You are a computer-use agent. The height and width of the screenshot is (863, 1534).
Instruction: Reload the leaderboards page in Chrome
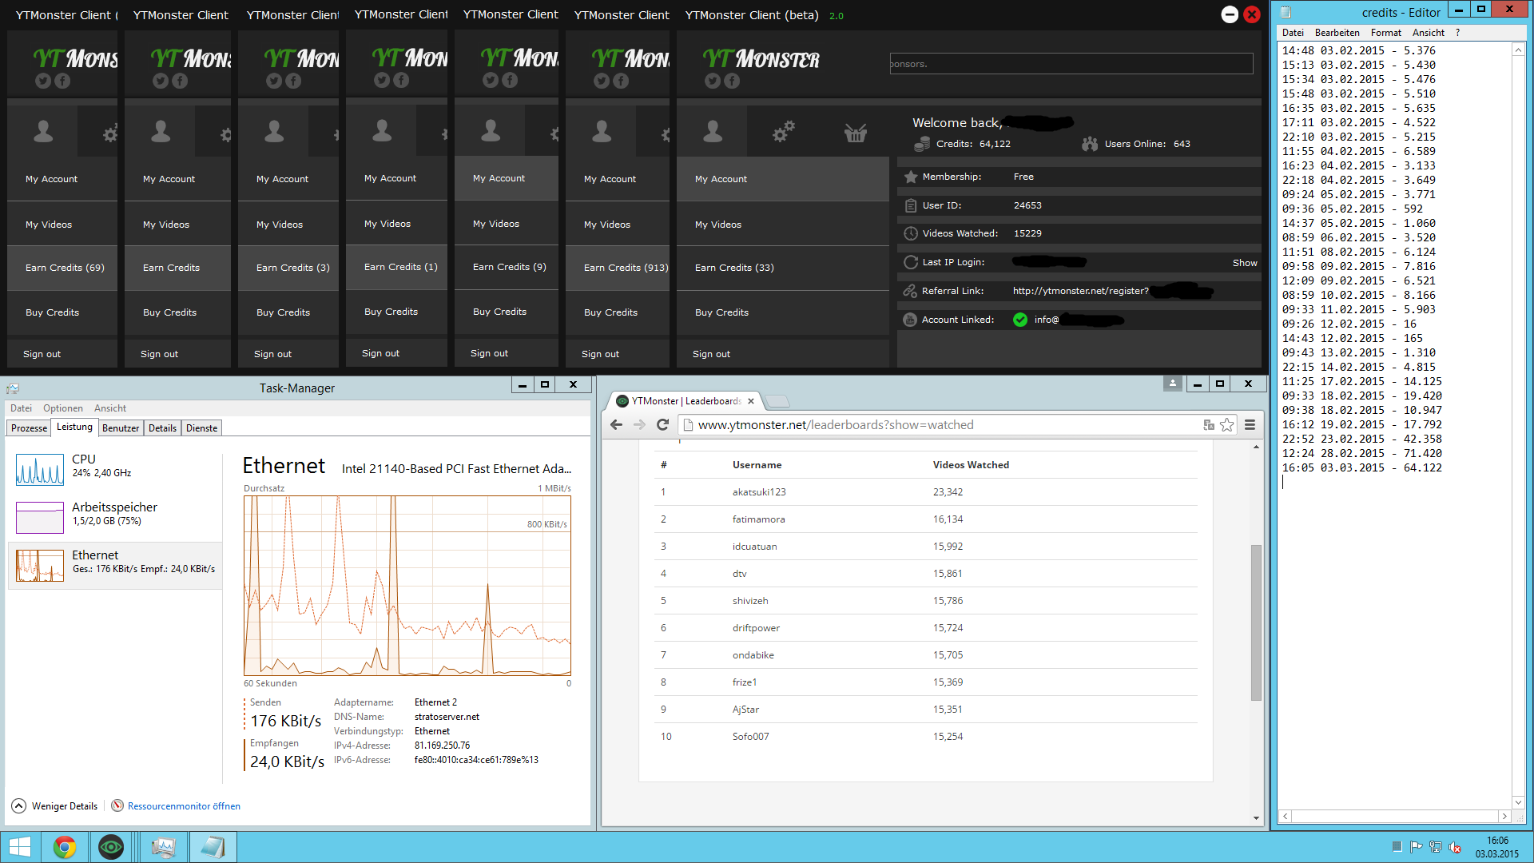(662, 425)
